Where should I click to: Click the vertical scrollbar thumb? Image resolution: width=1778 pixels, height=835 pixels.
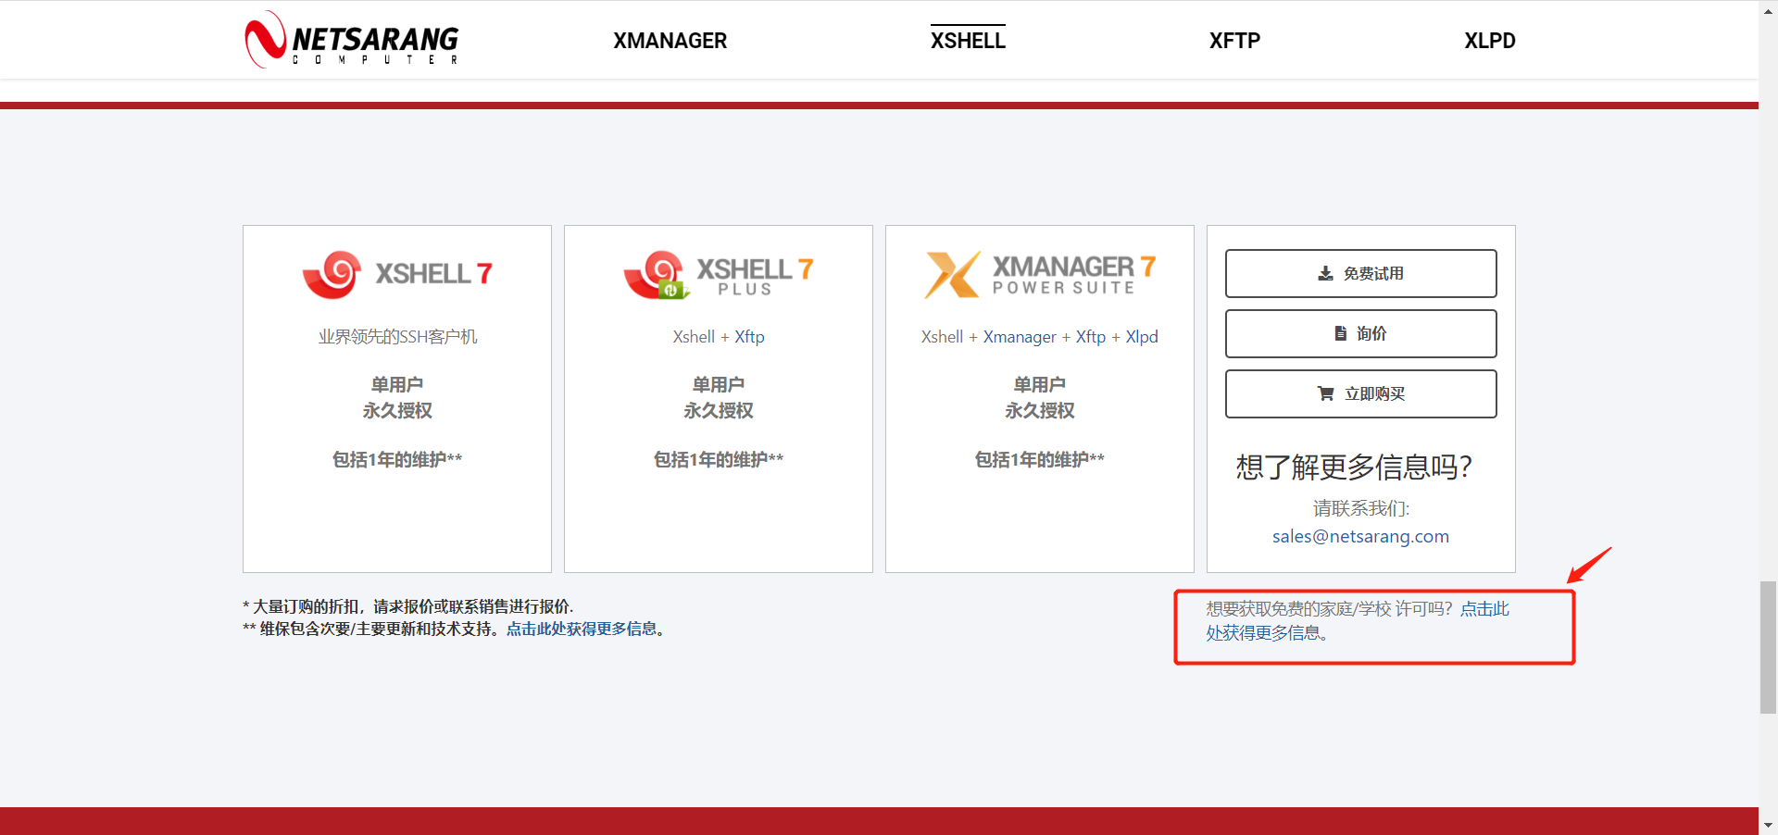tap(1769, 647)
